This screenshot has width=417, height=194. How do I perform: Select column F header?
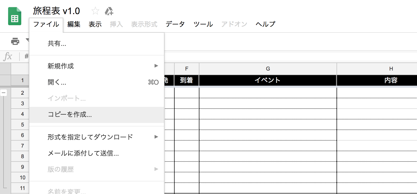pyautogui.click(x=187, y=69)
